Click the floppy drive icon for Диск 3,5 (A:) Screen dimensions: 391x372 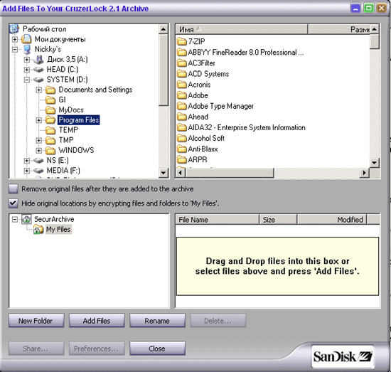(38, 59)
